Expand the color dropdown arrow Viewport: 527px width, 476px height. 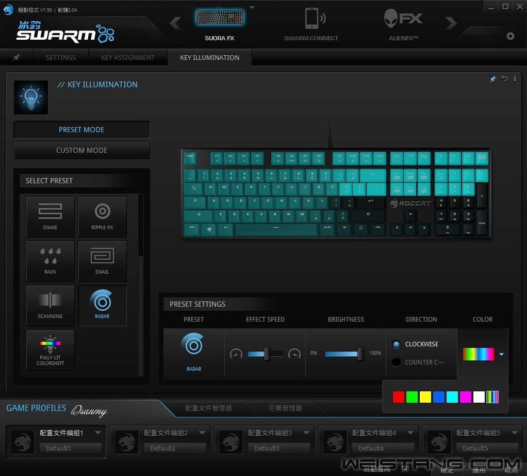pyautogui.click(x=501, y=354)
